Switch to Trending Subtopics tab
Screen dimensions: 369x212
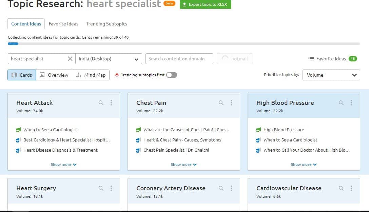106,24
